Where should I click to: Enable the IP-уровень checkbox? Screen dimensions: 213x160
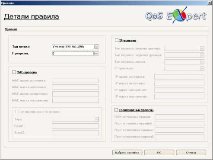[x=117, y=40]
